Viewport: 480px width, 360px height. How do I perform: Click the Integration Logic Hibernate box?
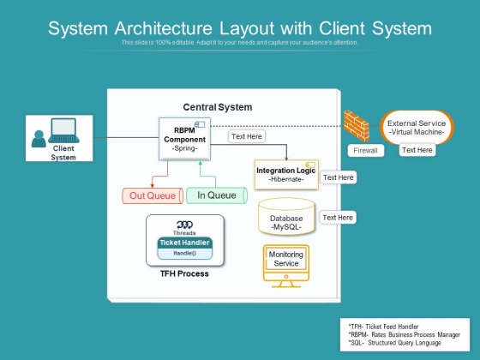286,175
